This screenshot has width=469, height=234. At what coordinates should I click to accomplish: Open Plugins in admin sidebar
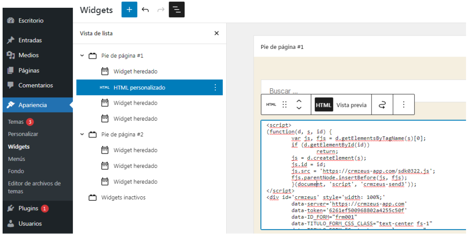[x=28, y=208]
